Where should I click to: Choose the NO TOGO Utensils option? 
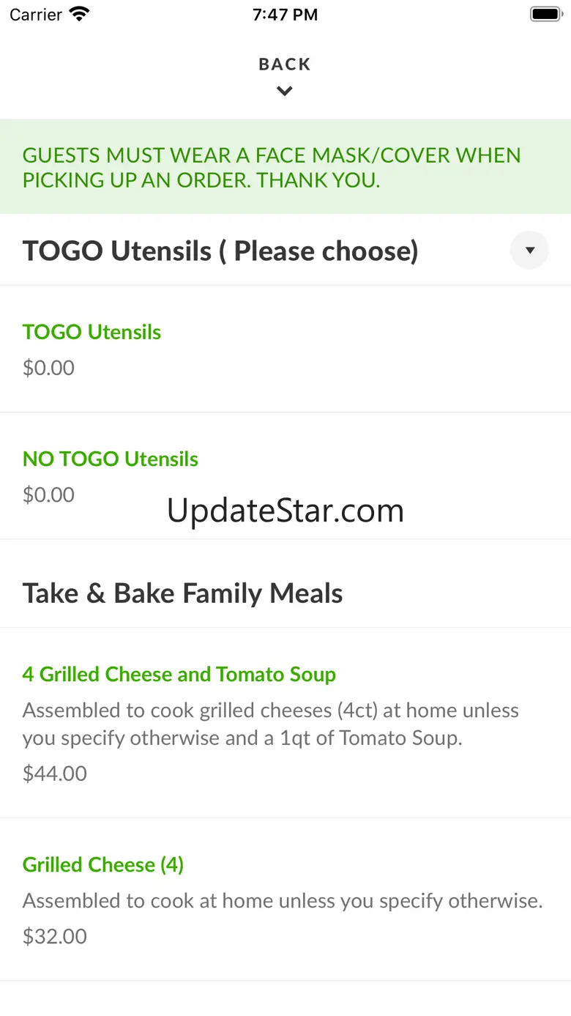[111, 459]
